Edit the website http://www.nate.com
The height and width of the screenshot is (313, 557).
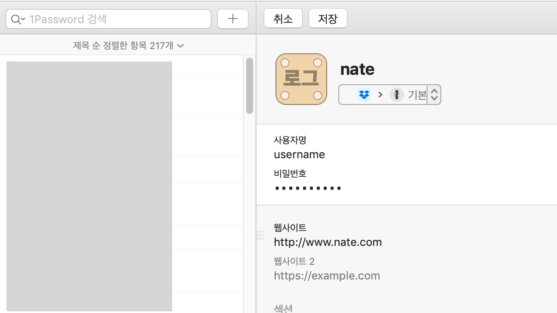[x=328, y=242]
